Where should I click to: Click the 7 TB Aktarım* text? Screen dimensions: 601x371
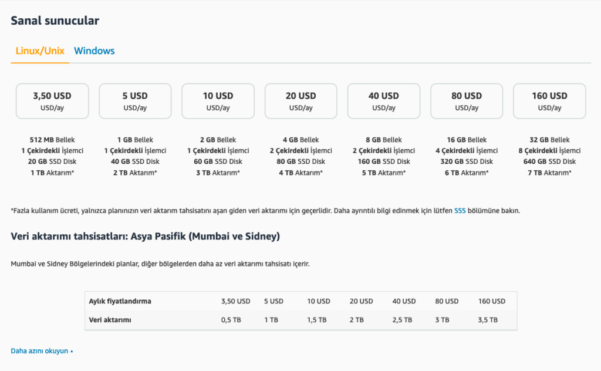pyautogui.click(x=549, y=173)
